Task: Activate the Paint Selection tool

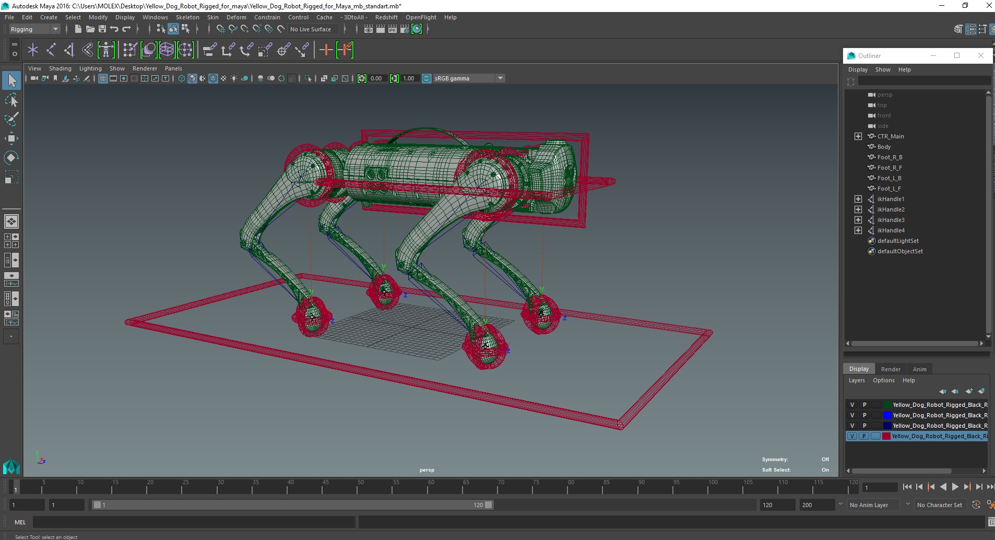Action: click(x=11, y=119)
